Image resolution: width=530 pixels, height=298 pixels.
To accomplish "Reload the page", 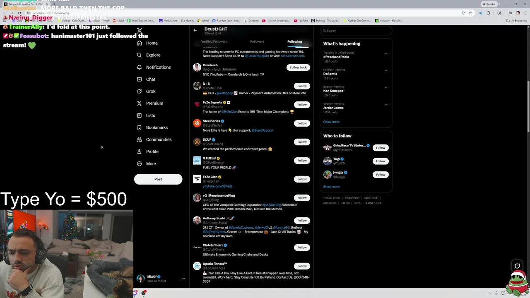I will (x=19, y=13).
